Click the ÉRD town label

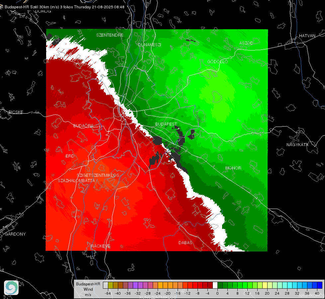click(x=70, y=156)
